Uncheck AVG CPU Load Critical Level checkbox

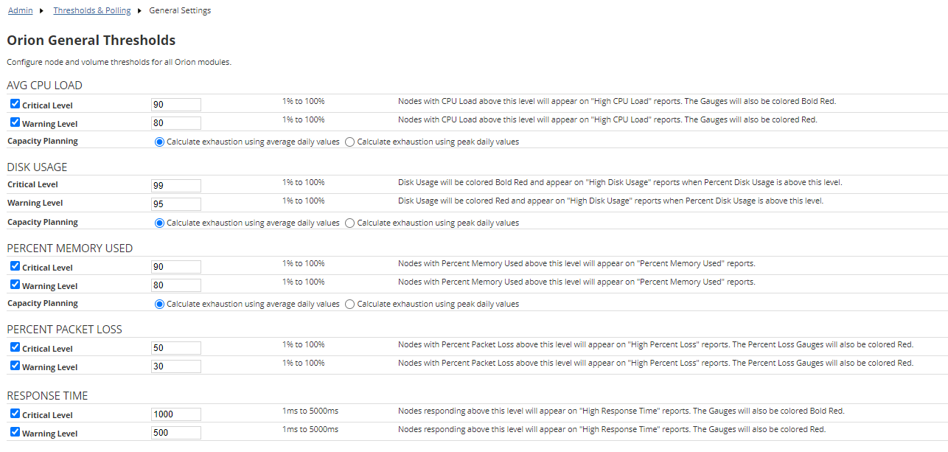[x=15, y=104]
